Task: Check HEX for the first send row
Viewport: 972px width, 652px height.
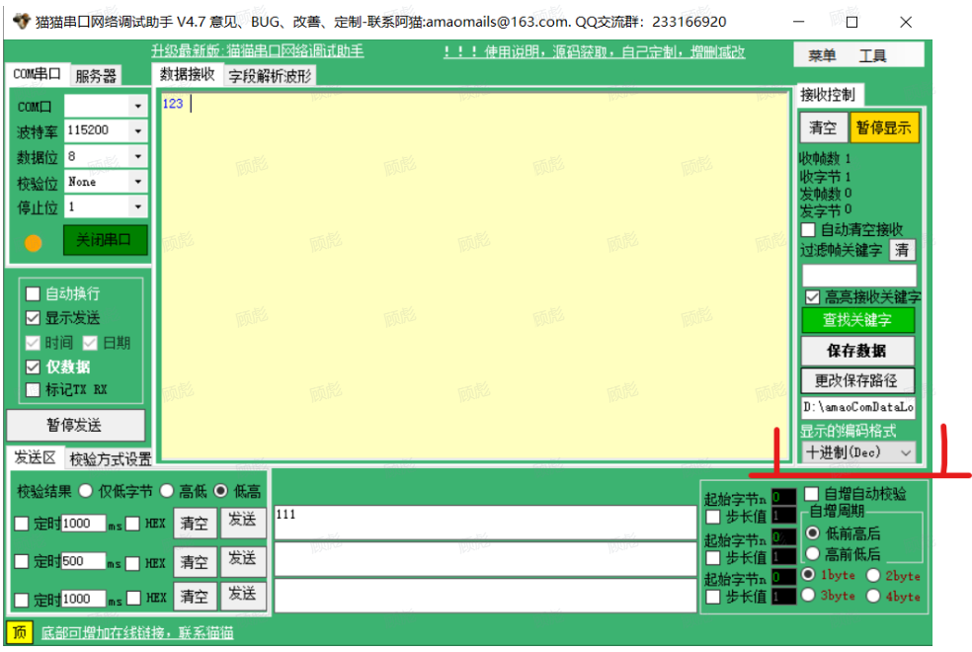Action: click(x=132, y=525)
